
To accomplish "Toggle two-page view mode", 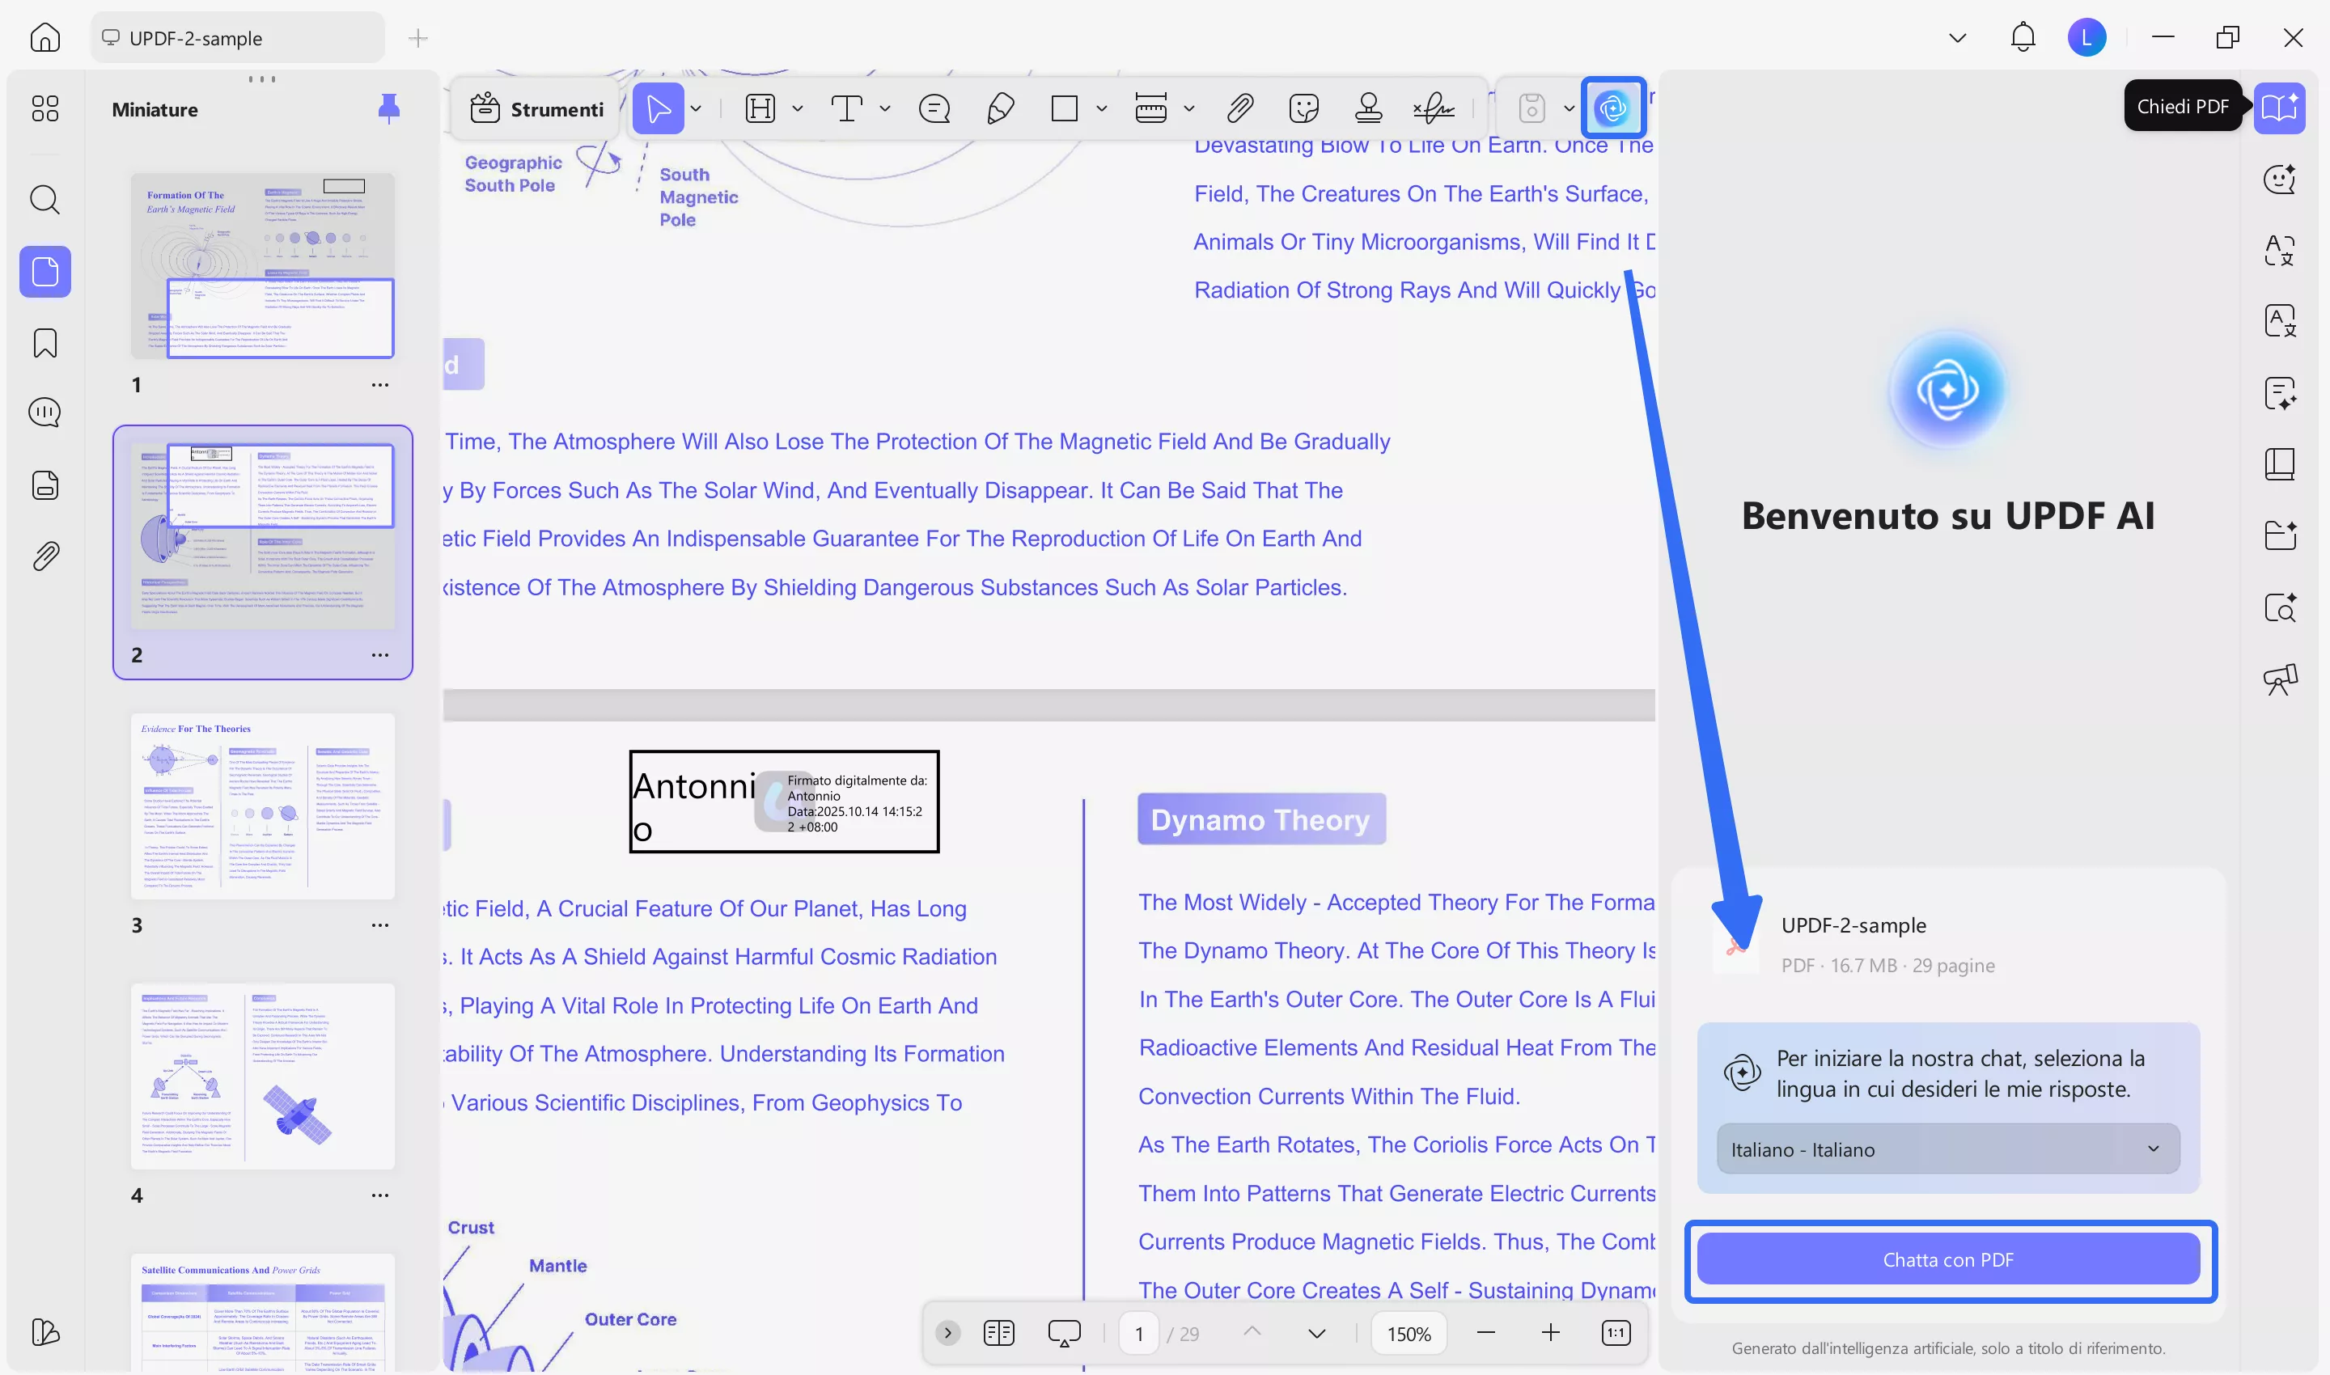I will (998, 1332).
